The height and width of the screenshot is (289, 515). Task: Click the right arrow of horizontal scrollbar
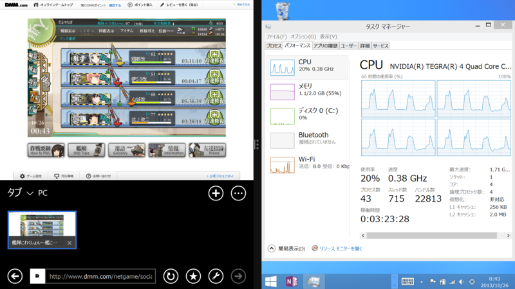tap(508, 236)
